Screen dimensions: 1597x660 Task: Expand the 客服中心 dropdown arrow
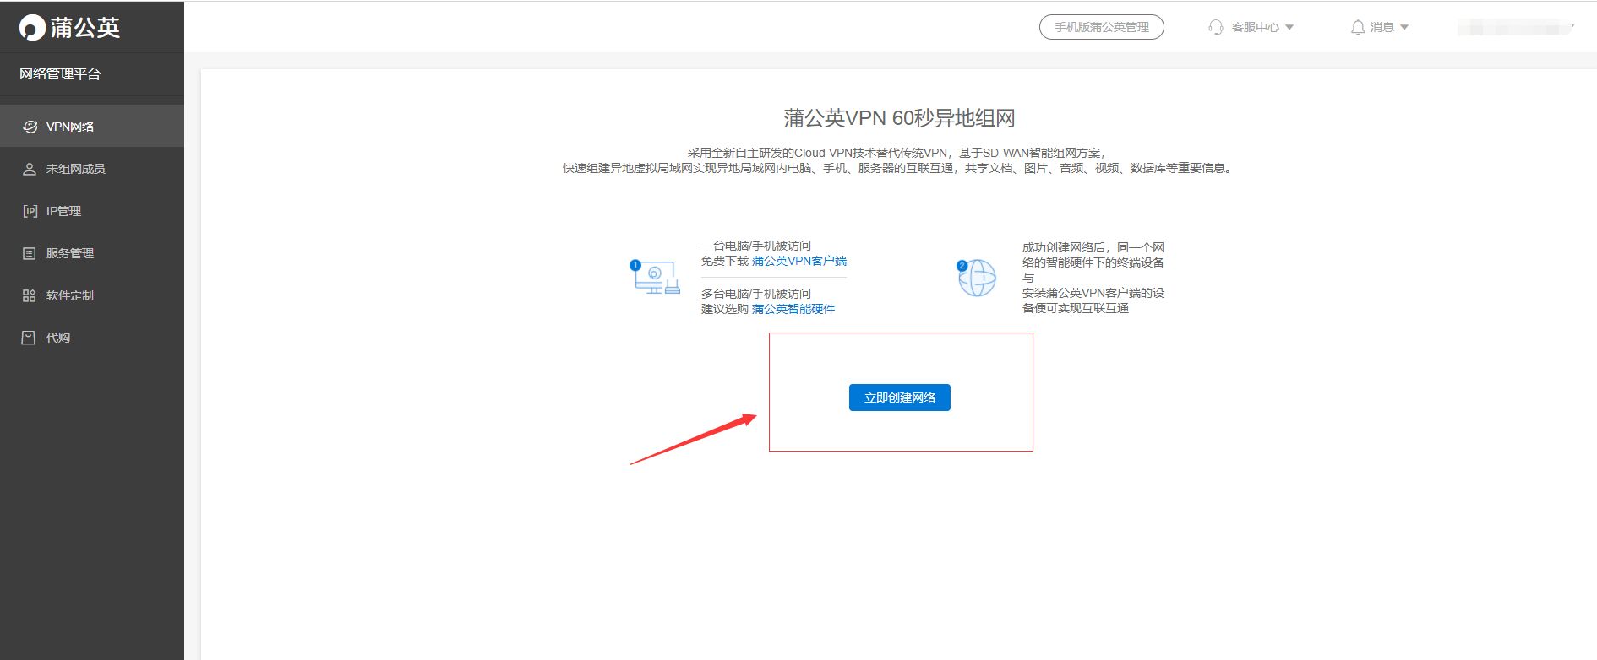coord(1289,27)
